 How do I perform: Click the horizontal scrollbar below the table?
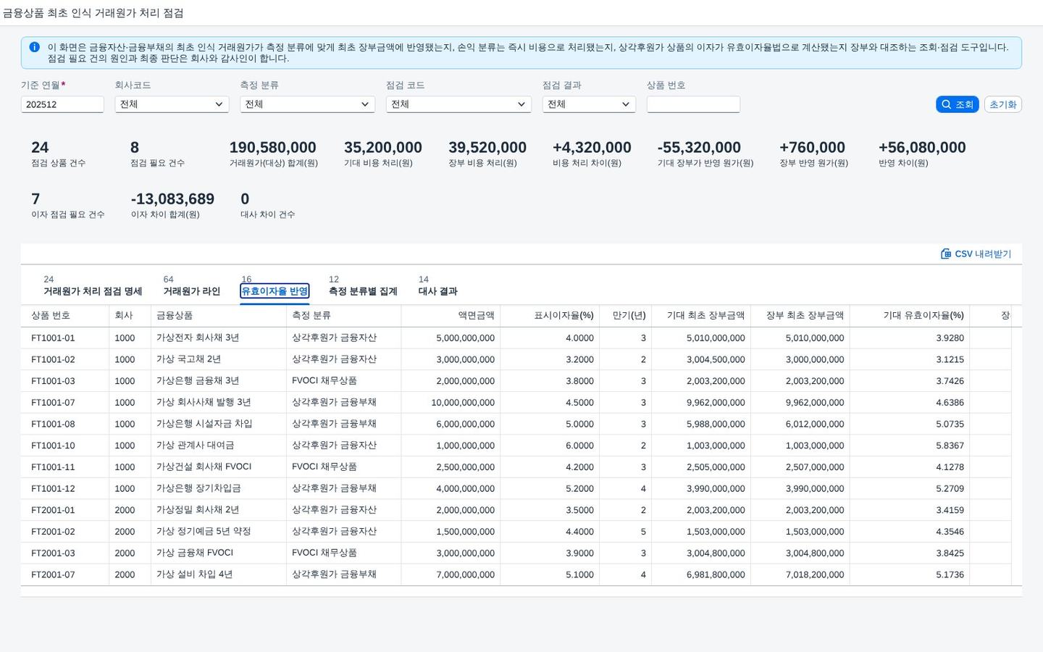(x=521, y=591)
